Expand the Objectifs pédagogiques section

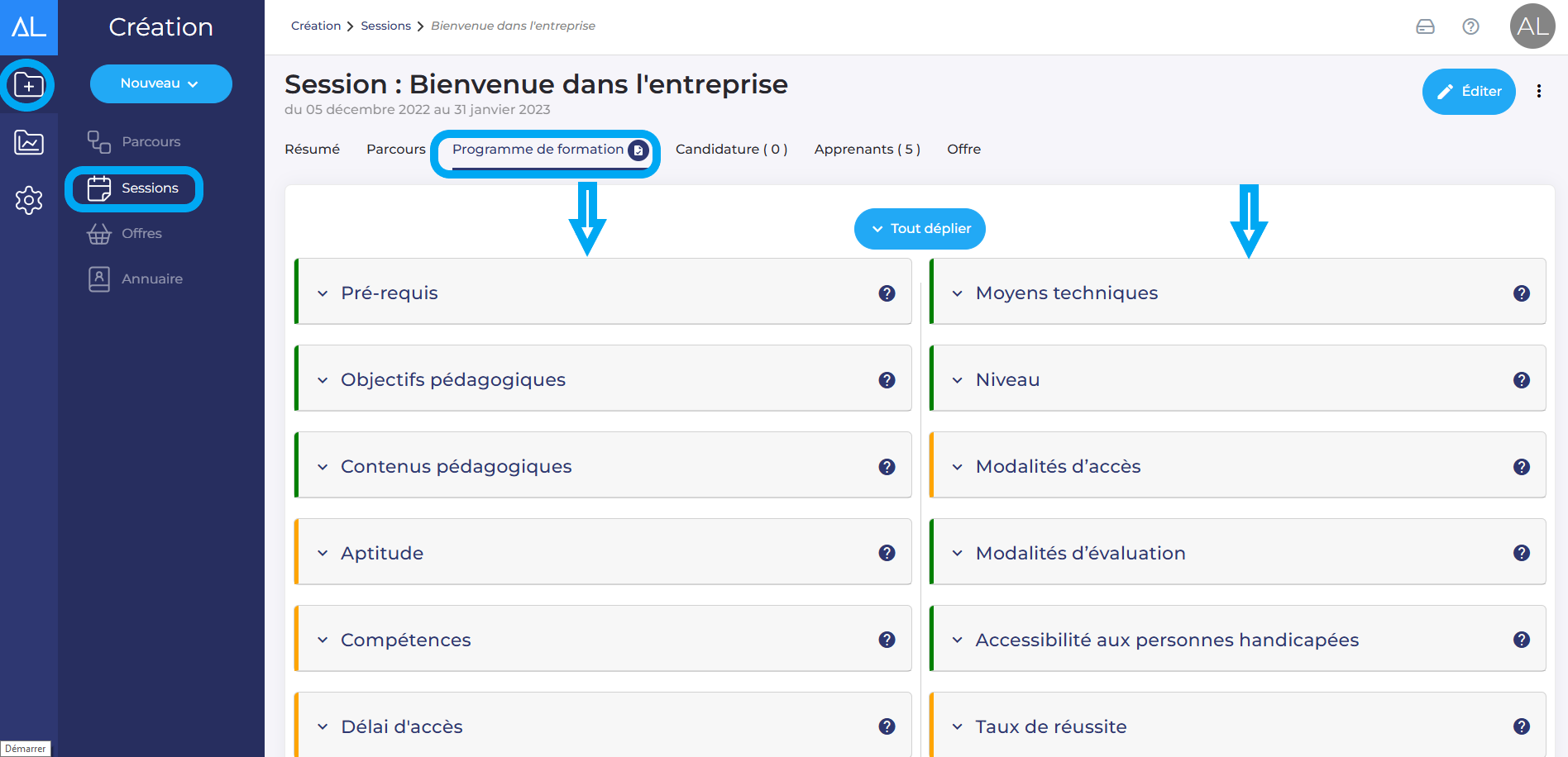[452, 380]
